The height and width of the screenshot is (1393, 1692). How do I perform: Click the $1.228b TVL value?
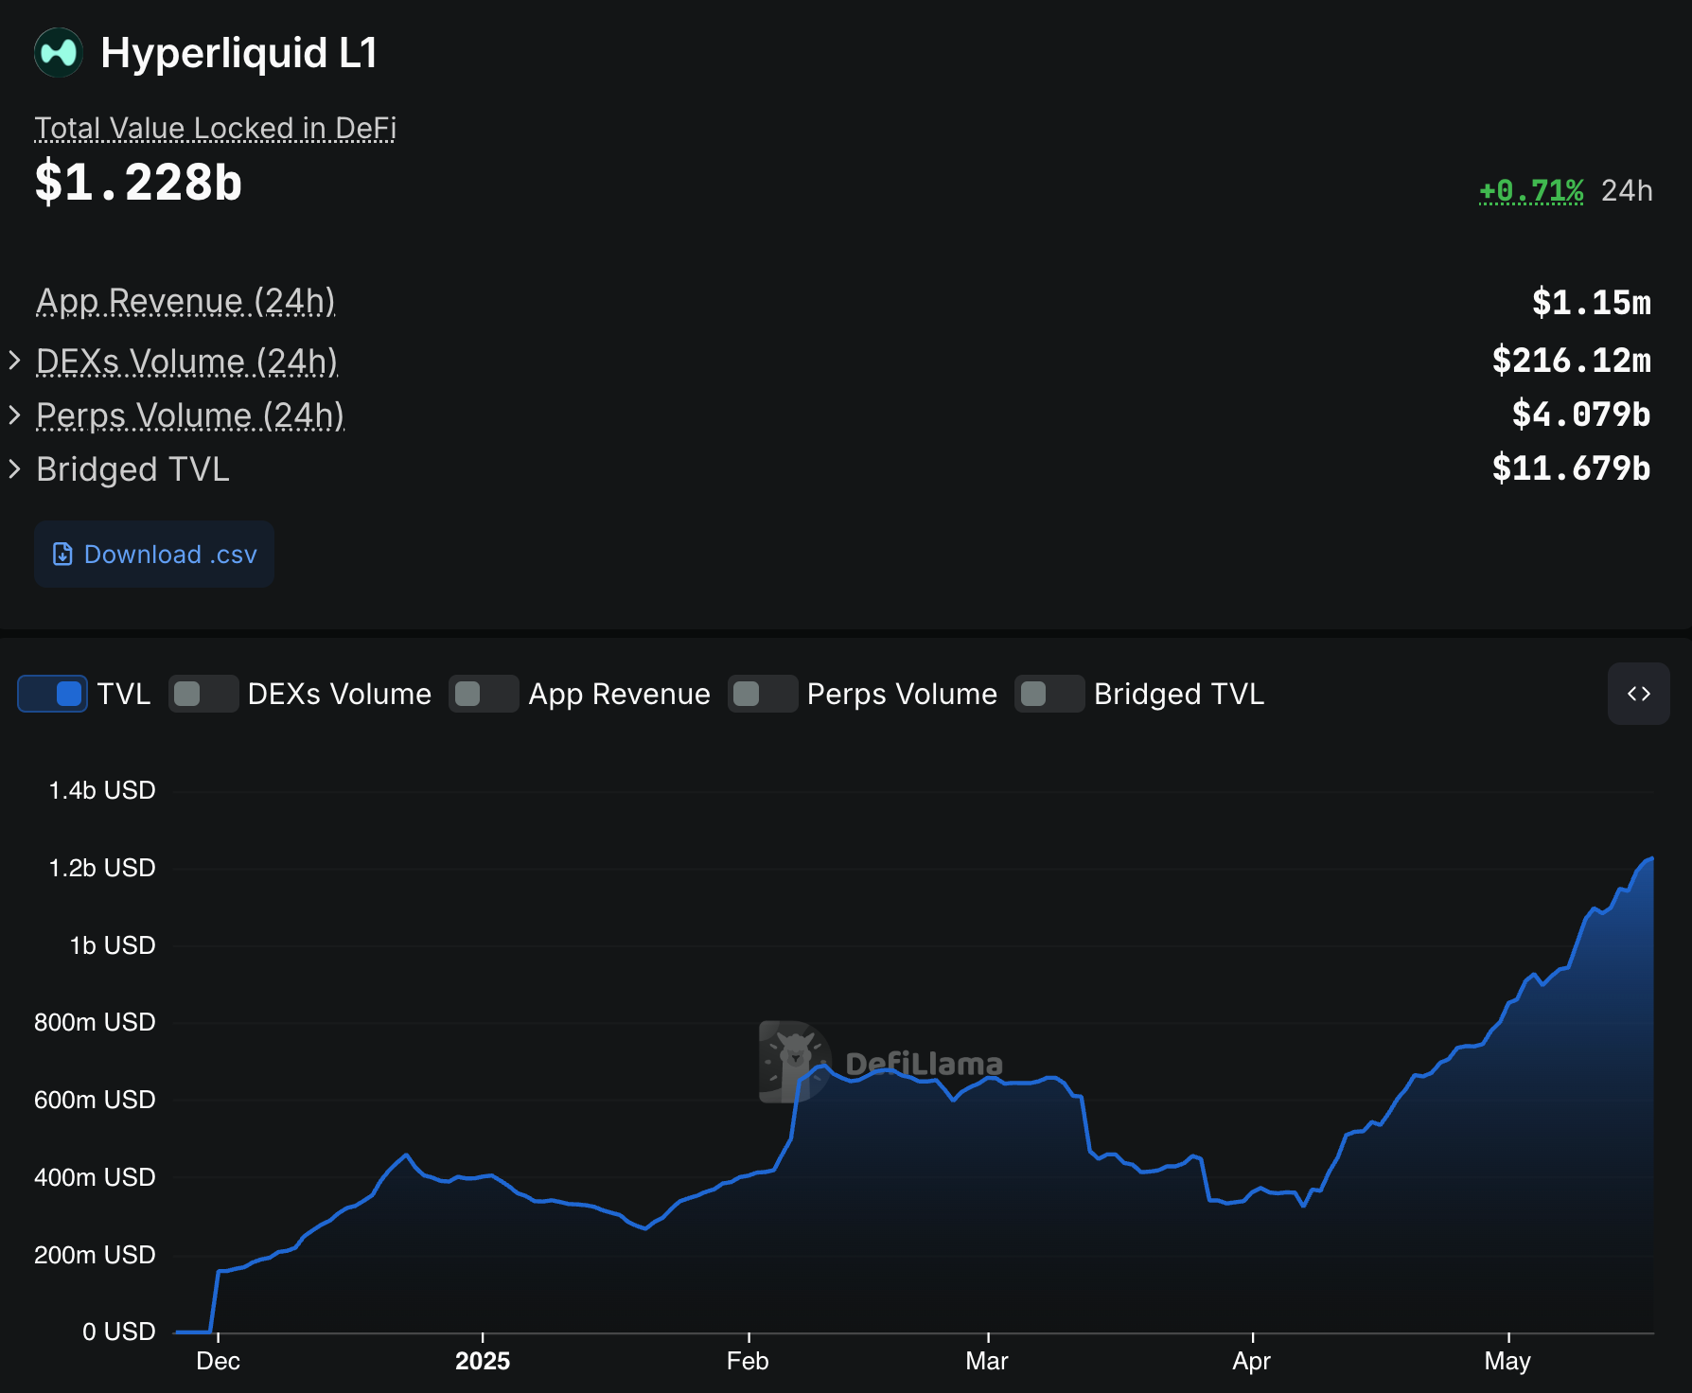(138, 183)
